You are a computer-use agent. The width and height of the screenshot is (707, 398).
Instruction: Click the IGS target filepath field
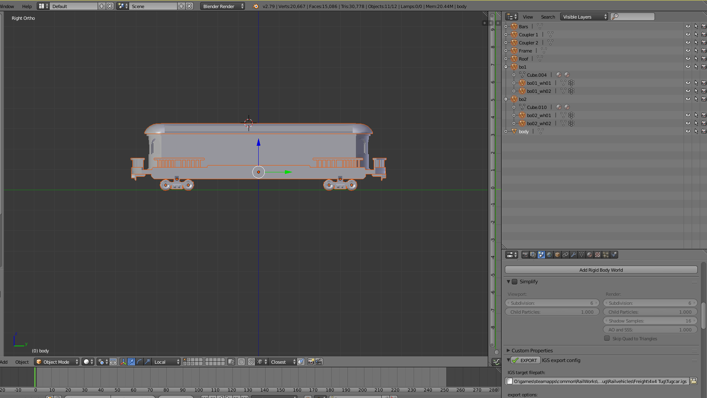[x=597, y=381]
